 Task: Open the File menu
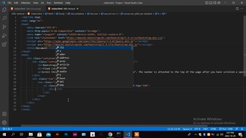point(9,3)
